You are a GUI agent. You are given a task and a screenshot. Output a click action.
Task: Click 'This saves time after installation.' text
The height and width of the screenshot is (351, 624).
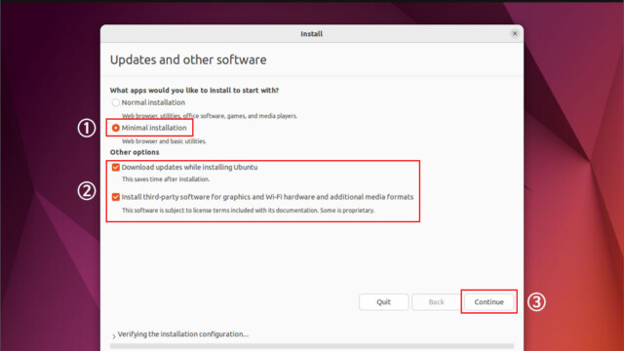[166, 179]
